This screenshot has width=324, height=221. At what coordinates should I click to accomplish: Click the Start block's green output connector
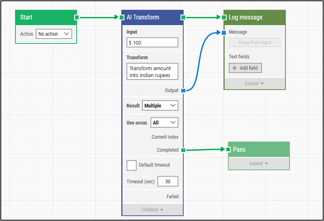coord(77,17)
